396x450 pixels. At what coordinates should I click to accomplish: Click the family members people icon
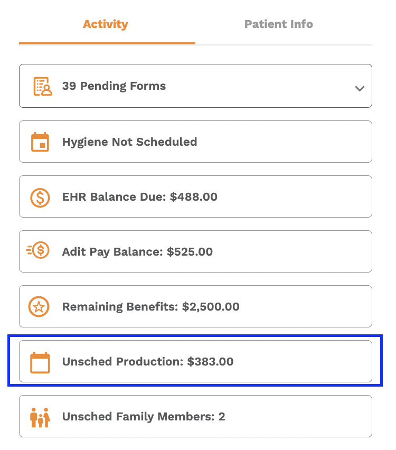pos(40,417)
